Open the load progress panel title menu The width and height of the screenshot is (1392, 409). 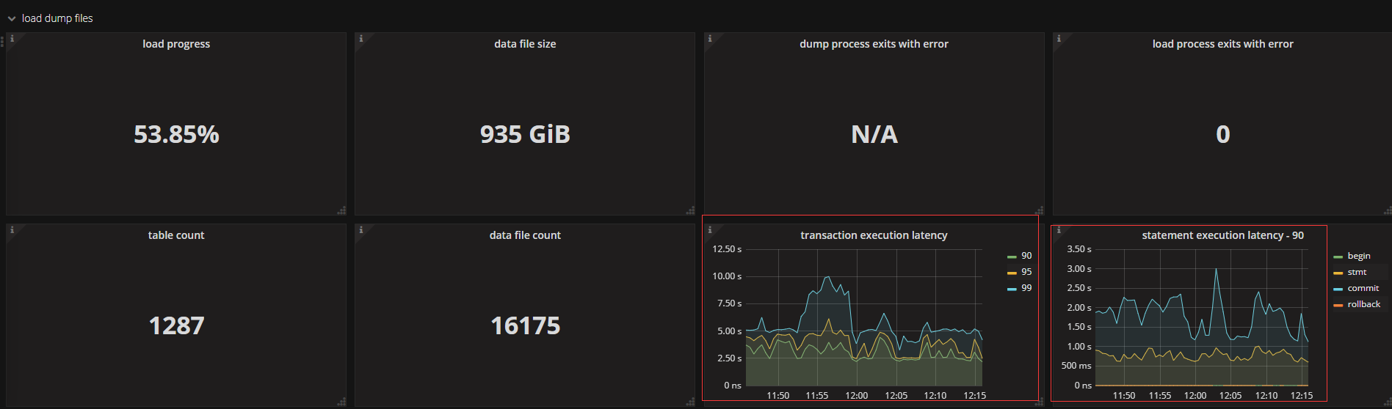click(x=176, y=44)
